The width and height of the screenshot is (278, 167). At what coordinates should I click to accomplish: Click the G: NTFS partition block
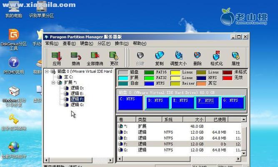click(x=233, y=103)
